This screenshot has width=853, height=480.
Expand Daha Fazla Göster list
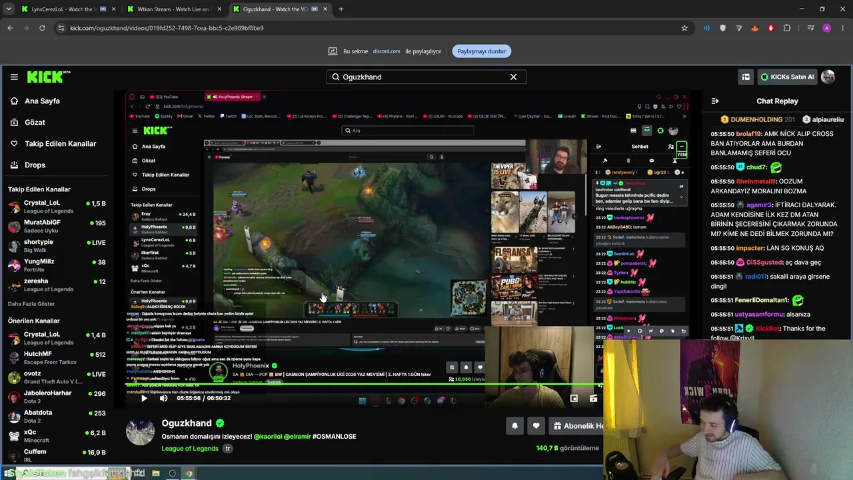click(x=31, y=304)
